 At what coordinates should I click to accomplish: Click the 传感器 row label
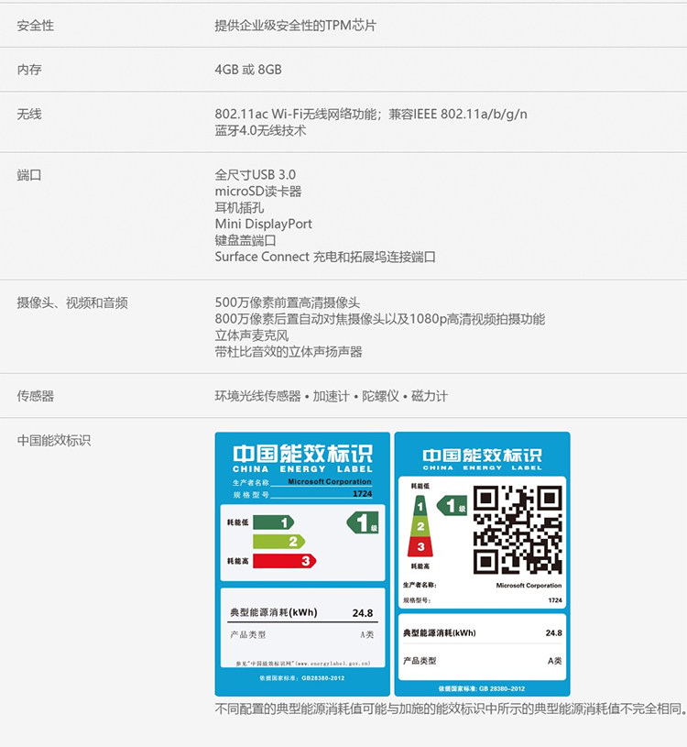pyautogui.click(x=35, y=396)
